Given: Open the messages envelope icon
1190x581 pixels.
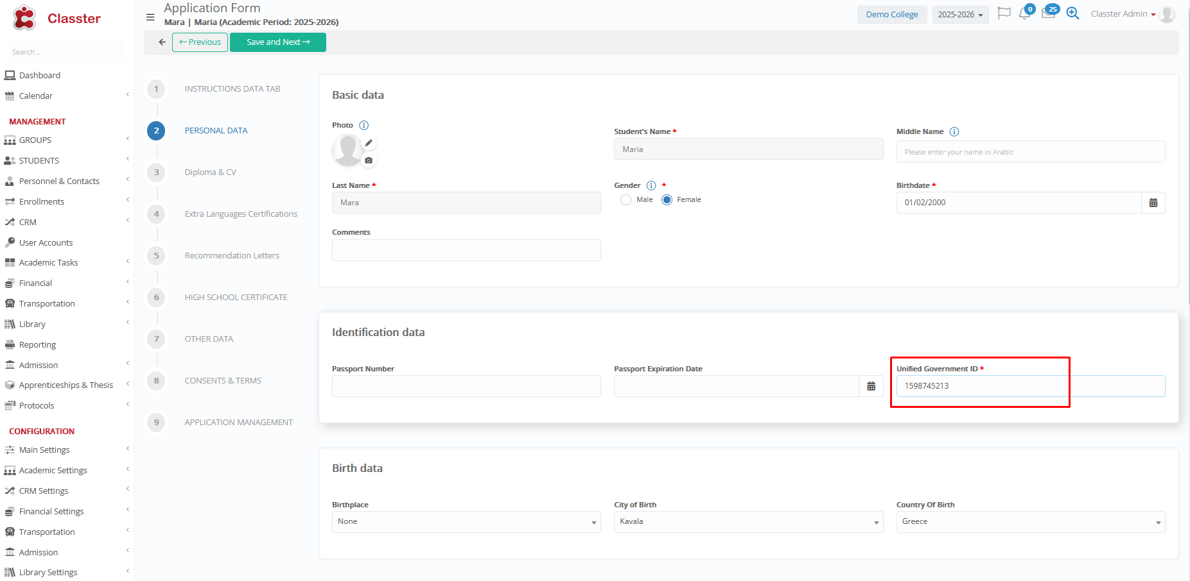Looking at the screenshot, I should [x=1048, y=13].
